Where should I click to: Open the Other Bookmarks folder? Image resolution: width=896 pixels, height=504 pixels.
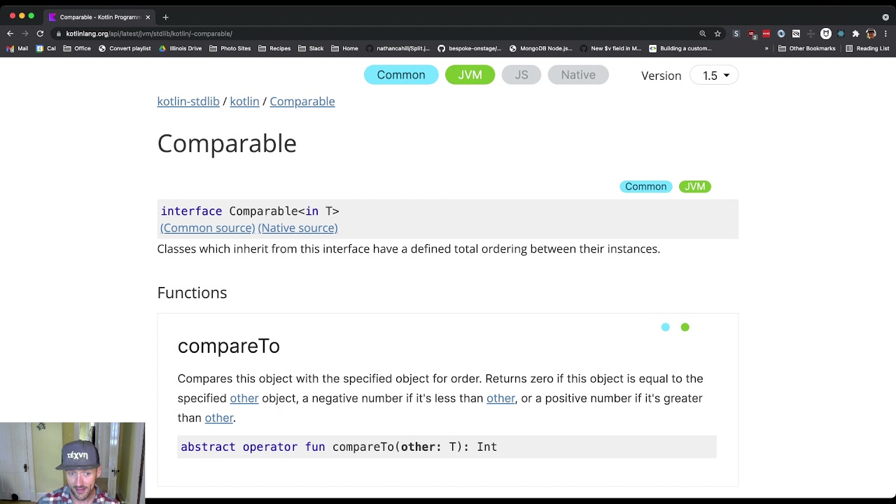pyautogui.click(x=807, y=48)
